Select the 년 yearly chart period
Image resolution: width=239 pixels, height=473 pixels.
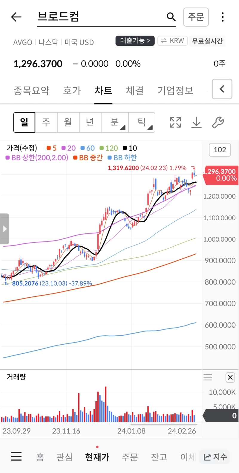[x=90, y=122]
